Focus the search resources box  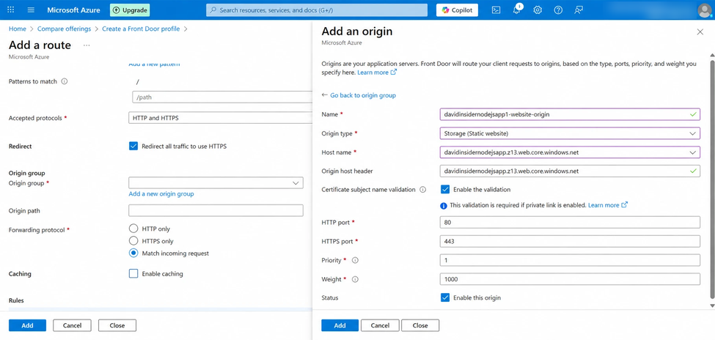coord(317,10)
